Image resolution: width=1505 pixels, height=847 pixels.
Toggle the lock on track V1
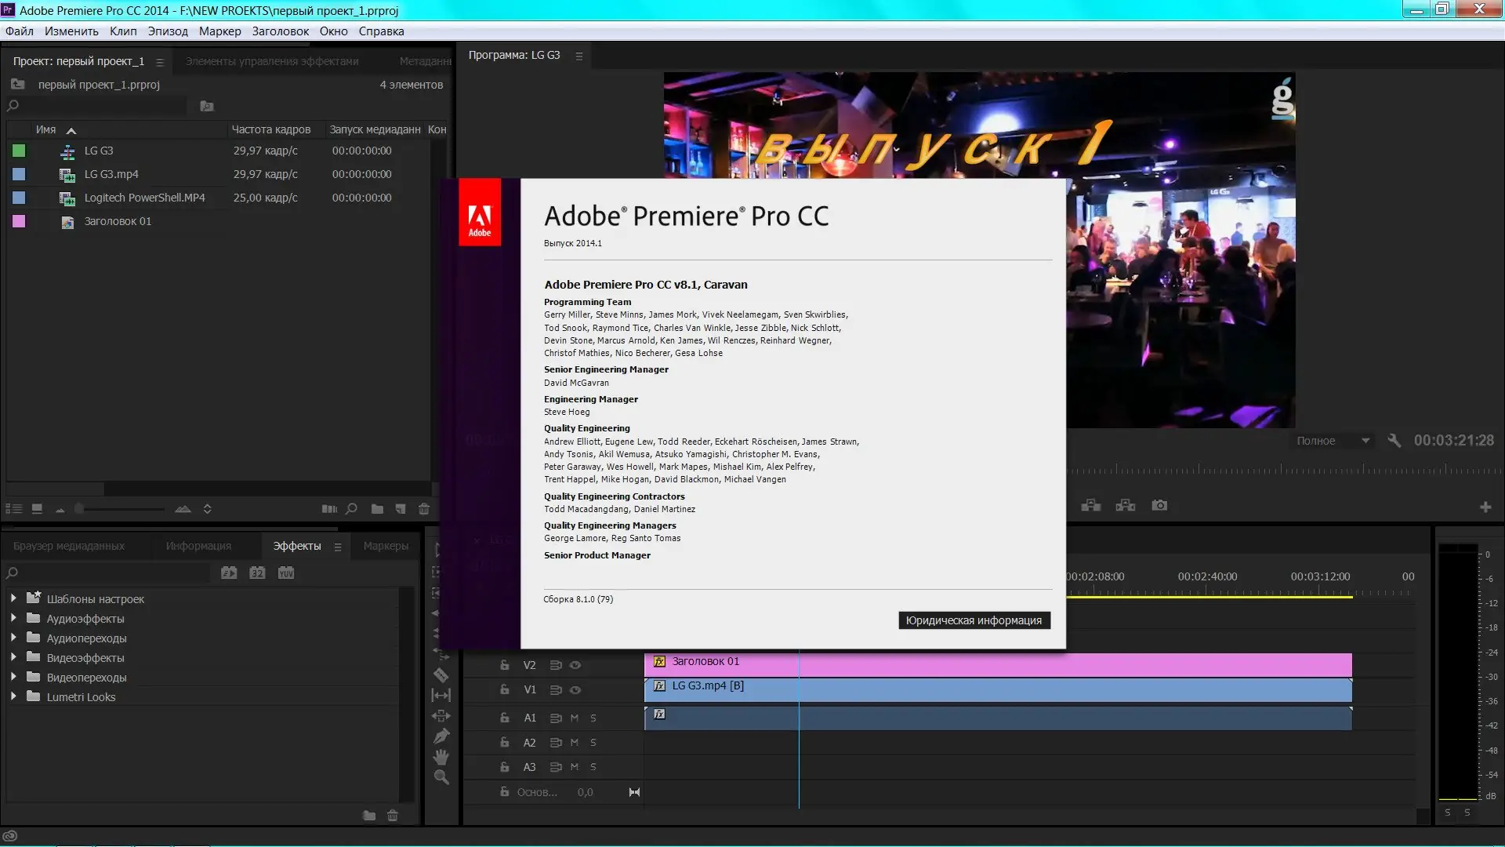(505, 689)
